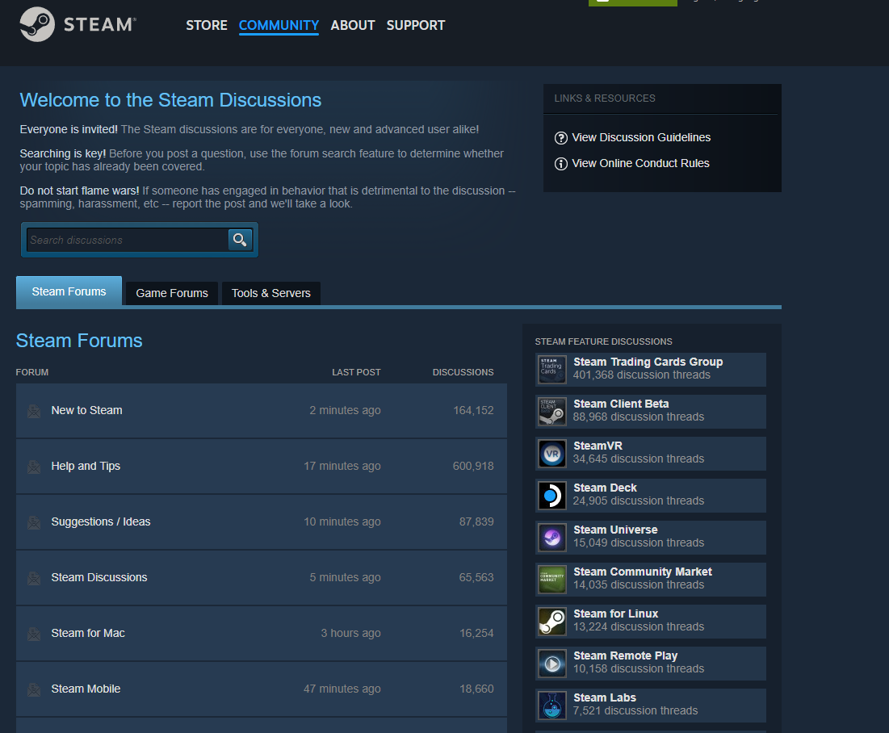Open View Discussion Guidelines link
The width and height of the screenshot is (889, 733).
click(640, 137)
